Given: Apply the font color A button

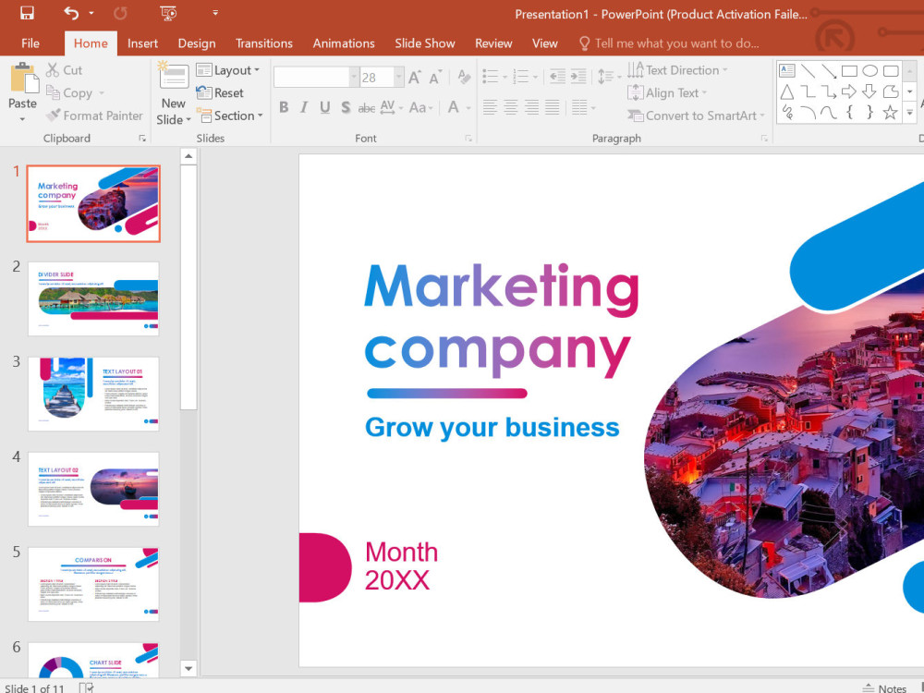Looking at the screenshot, I should [453, 107].
